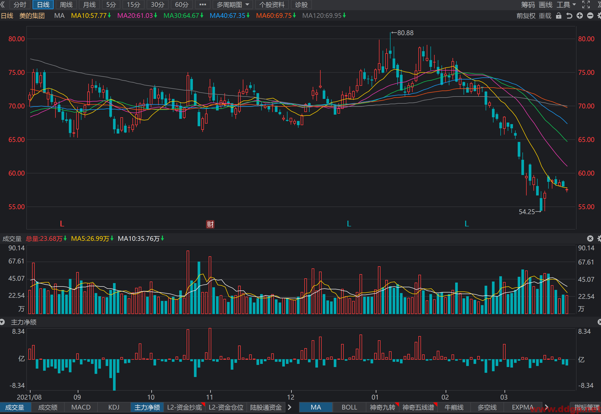Click the undo arrow icon
The width and height of the screenshot is (601, 414).
pyautogui.click(x=569, y=16)
